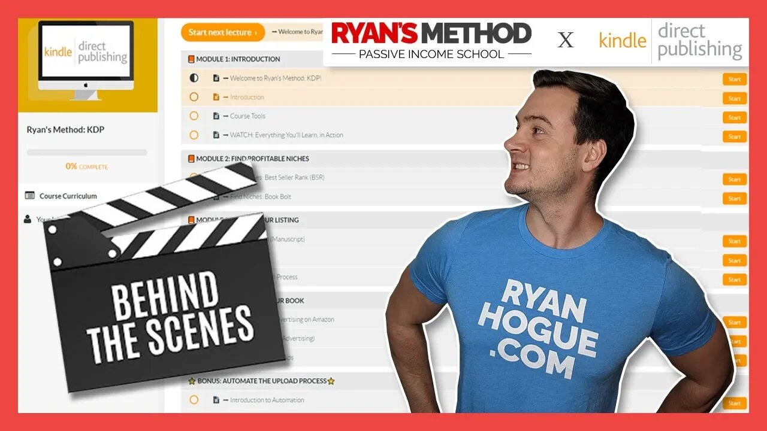Click the document icon beside Course Tools
Viewport: 767px width, 431px height.
click(216, 116)
